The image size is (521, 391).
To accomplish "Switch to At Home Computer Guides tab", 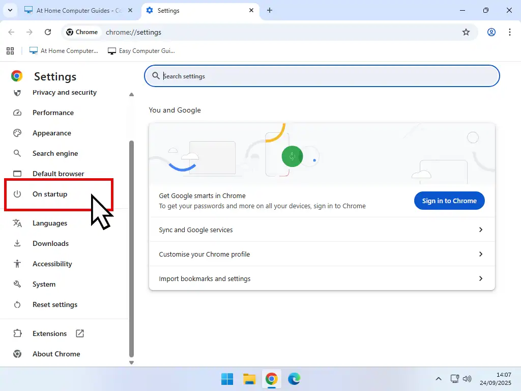I will (x=79, y=10).
